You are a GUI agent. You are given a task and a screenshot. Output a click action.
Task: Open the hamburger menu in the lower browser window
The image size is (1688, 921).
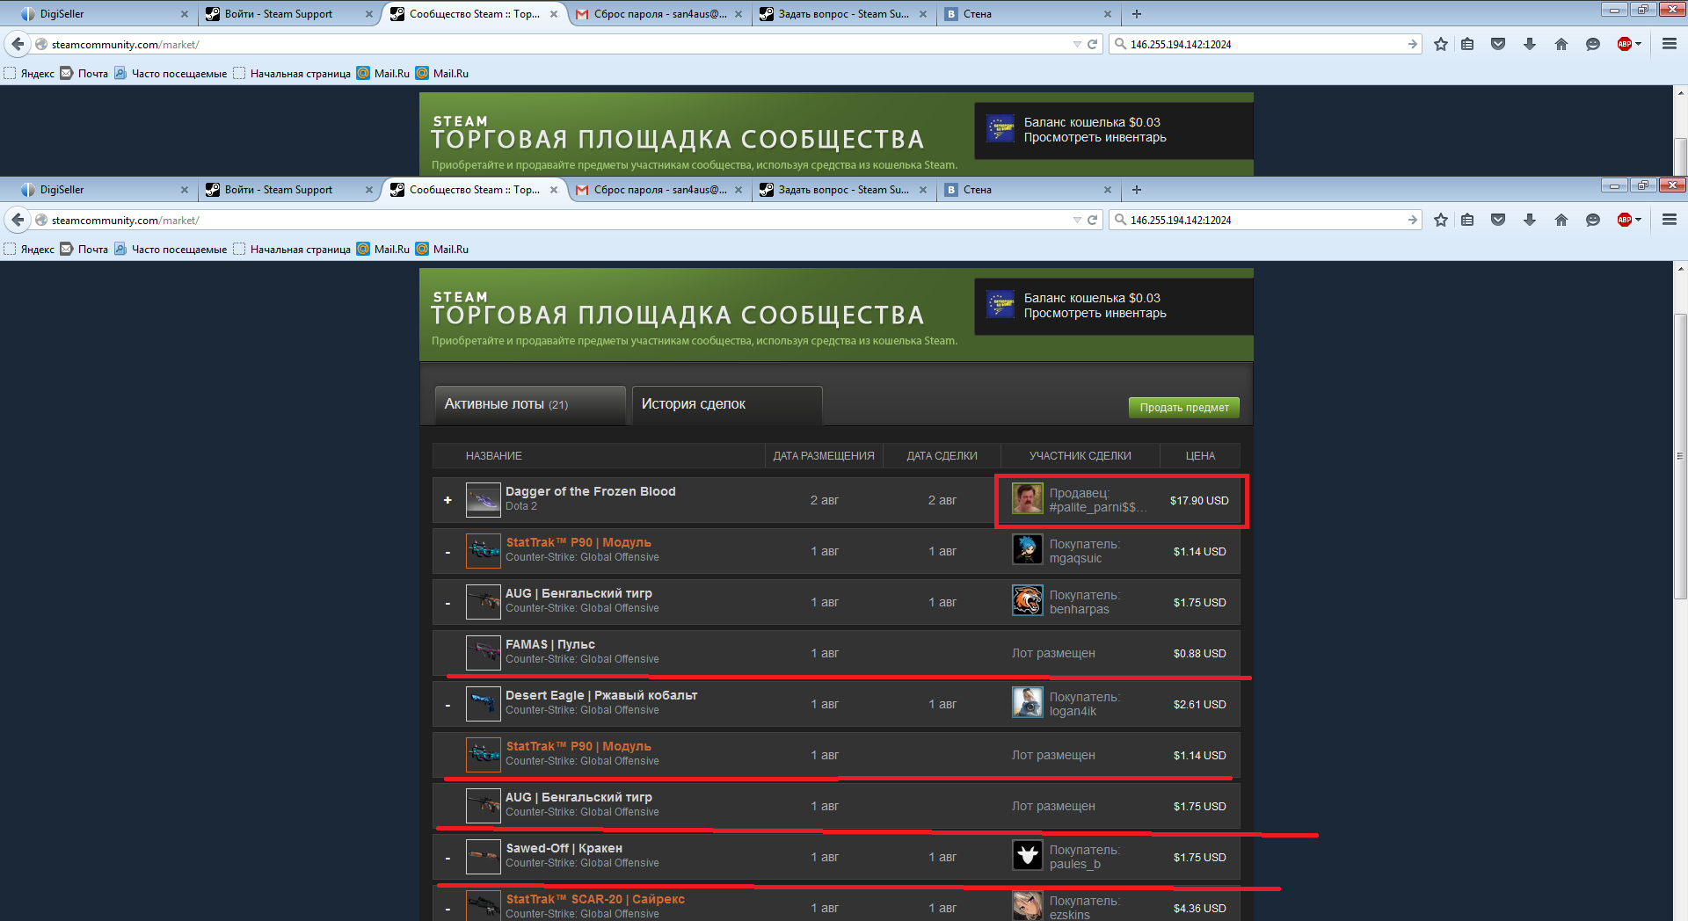pyautogui.click(x=1670, y=220)
